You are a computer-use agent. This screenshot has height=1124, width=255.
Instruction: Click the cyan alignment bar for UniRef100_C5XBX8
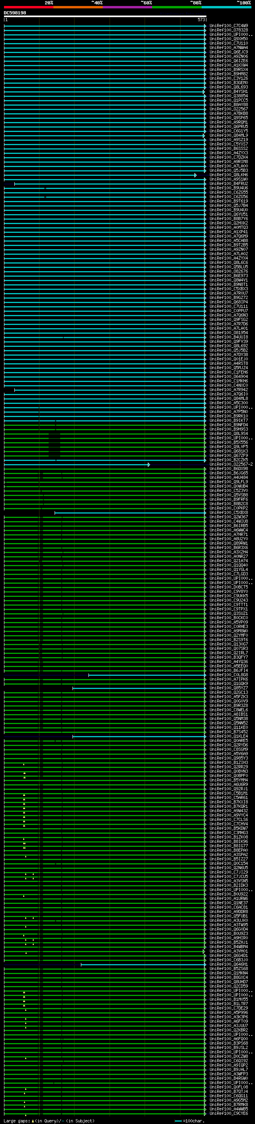[x=130, y=513]
